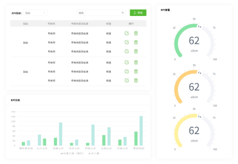Click the 5月KPI label under the green gauge
The width and height of the screenshot is (238, 164).
[x=194, y=51]
